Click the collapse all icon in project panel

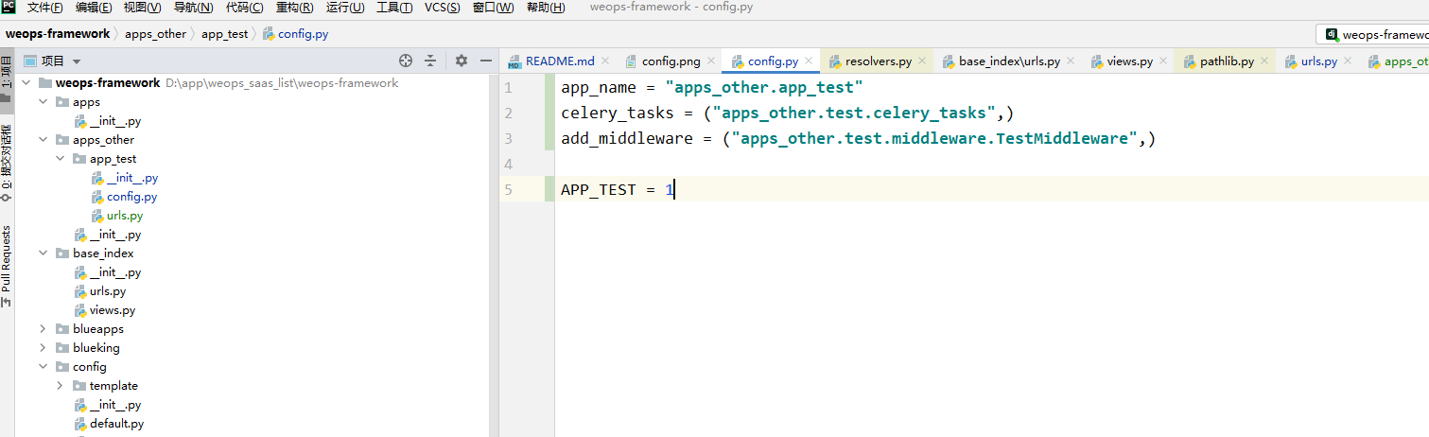[x=430, y=61]
